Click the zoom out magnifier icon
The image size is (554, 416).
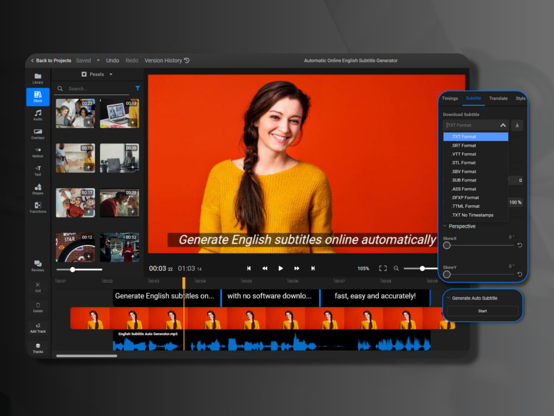397,268
